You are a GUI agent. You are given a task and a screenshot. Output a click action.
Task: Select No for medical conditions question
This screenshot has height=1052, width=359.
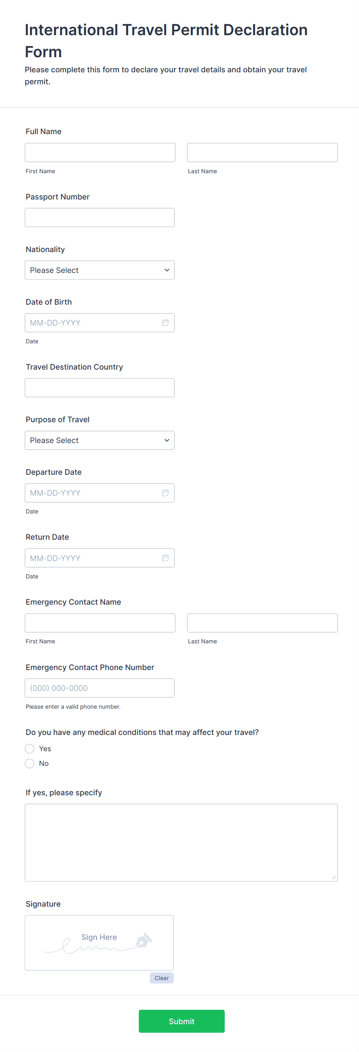29,763
